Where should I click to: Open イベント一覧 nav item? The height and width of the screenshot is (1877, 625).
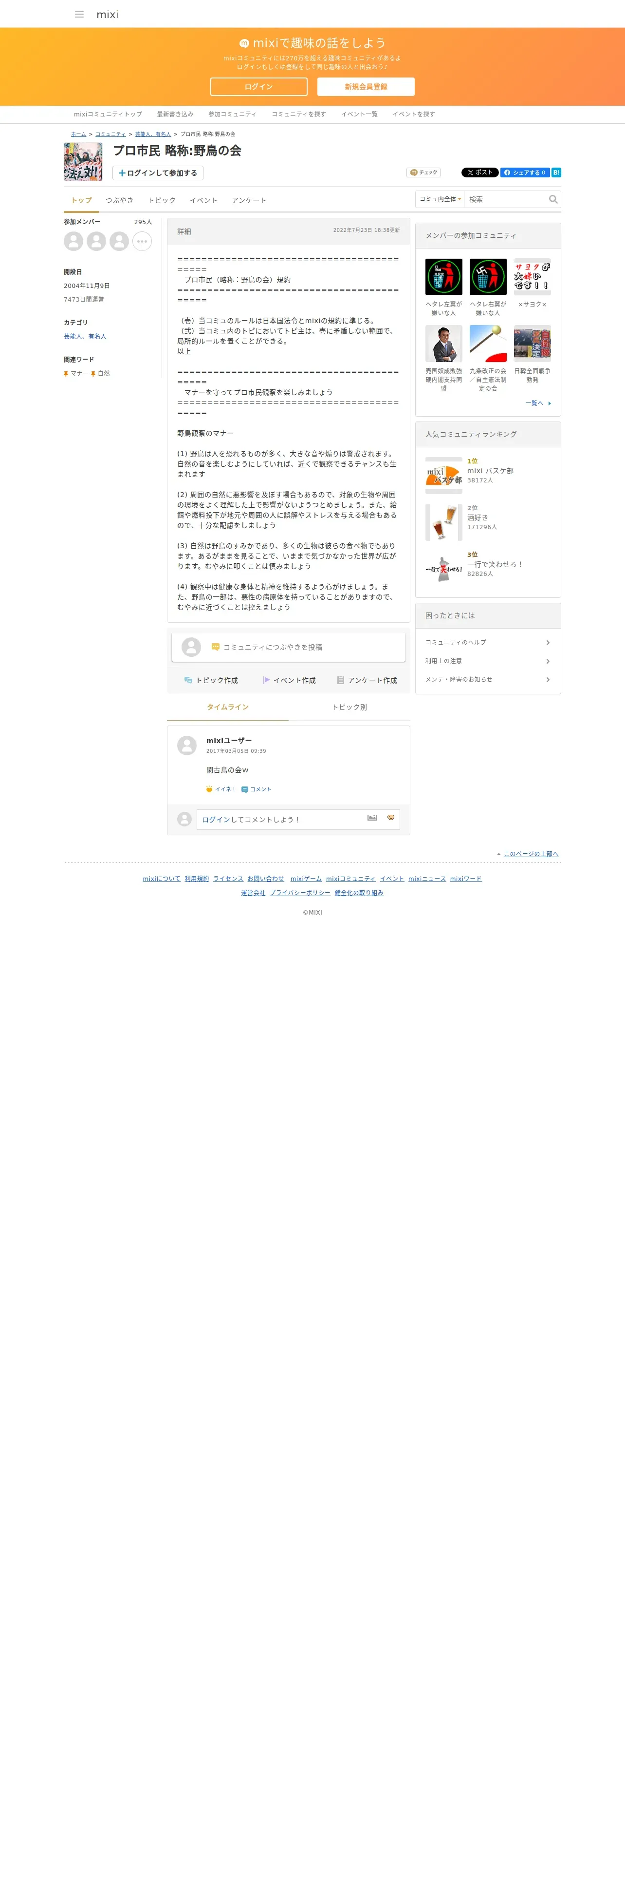pyautogui.click(x=359, y=115)
